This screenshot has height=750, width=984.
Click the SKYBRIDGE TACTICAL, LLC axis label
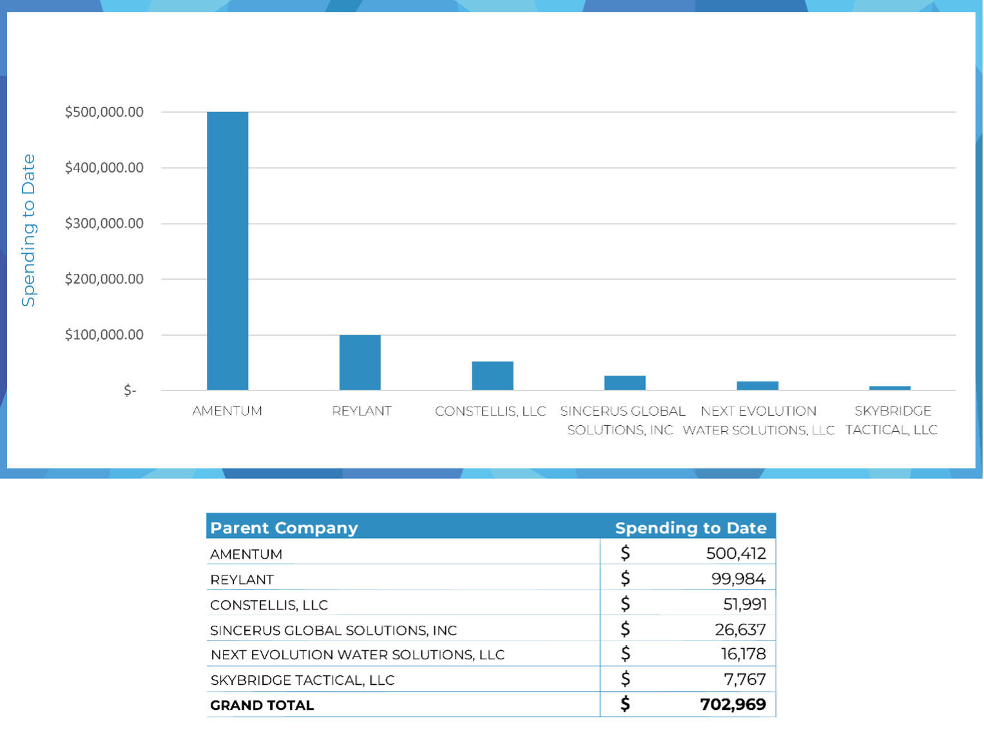pyautogui.click(x=892, y=420)
